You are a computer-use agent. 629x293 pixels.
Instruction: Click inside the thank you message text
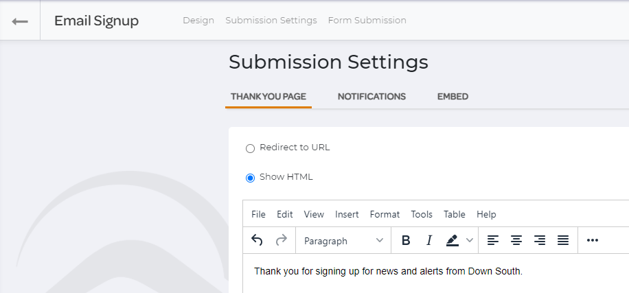click(x=388, y=271)
